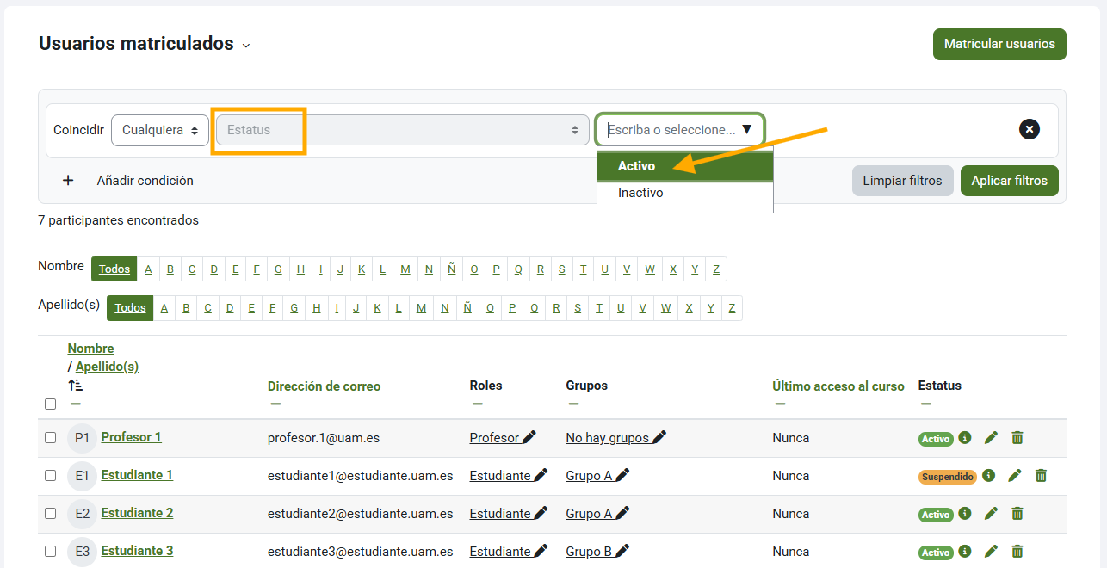This screenshot has width=1107, height=568.
Task: Click the info icon beside Estudiante 1 Suspendido status
Action: 988,476
